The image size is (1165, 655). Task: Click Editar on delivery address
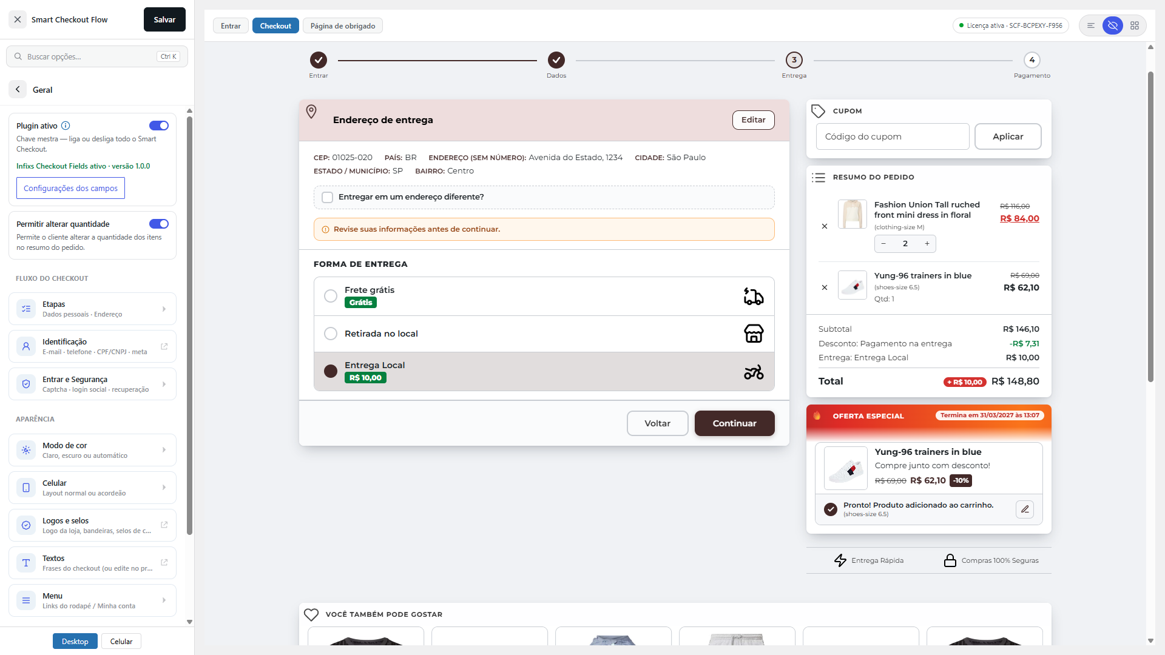click(754, 119)
